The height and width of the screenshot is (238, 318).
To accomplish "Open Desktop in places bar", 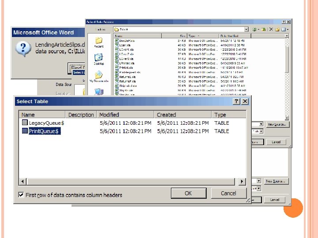I will click(99, 59).
